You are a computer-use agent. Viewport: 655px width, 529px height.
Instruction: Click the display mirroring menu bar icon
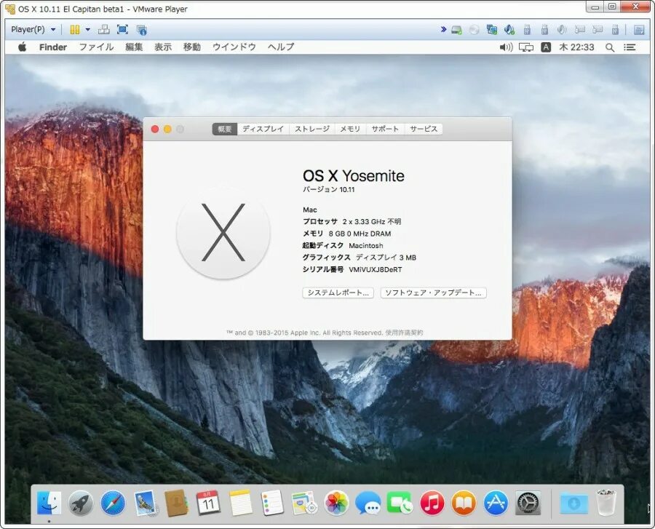pyautogui.click(x=526, y=47)
